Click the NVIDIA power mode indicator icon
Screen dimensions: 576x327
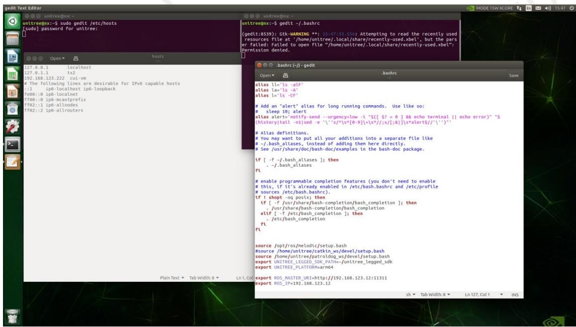click(x=470, y=8)
